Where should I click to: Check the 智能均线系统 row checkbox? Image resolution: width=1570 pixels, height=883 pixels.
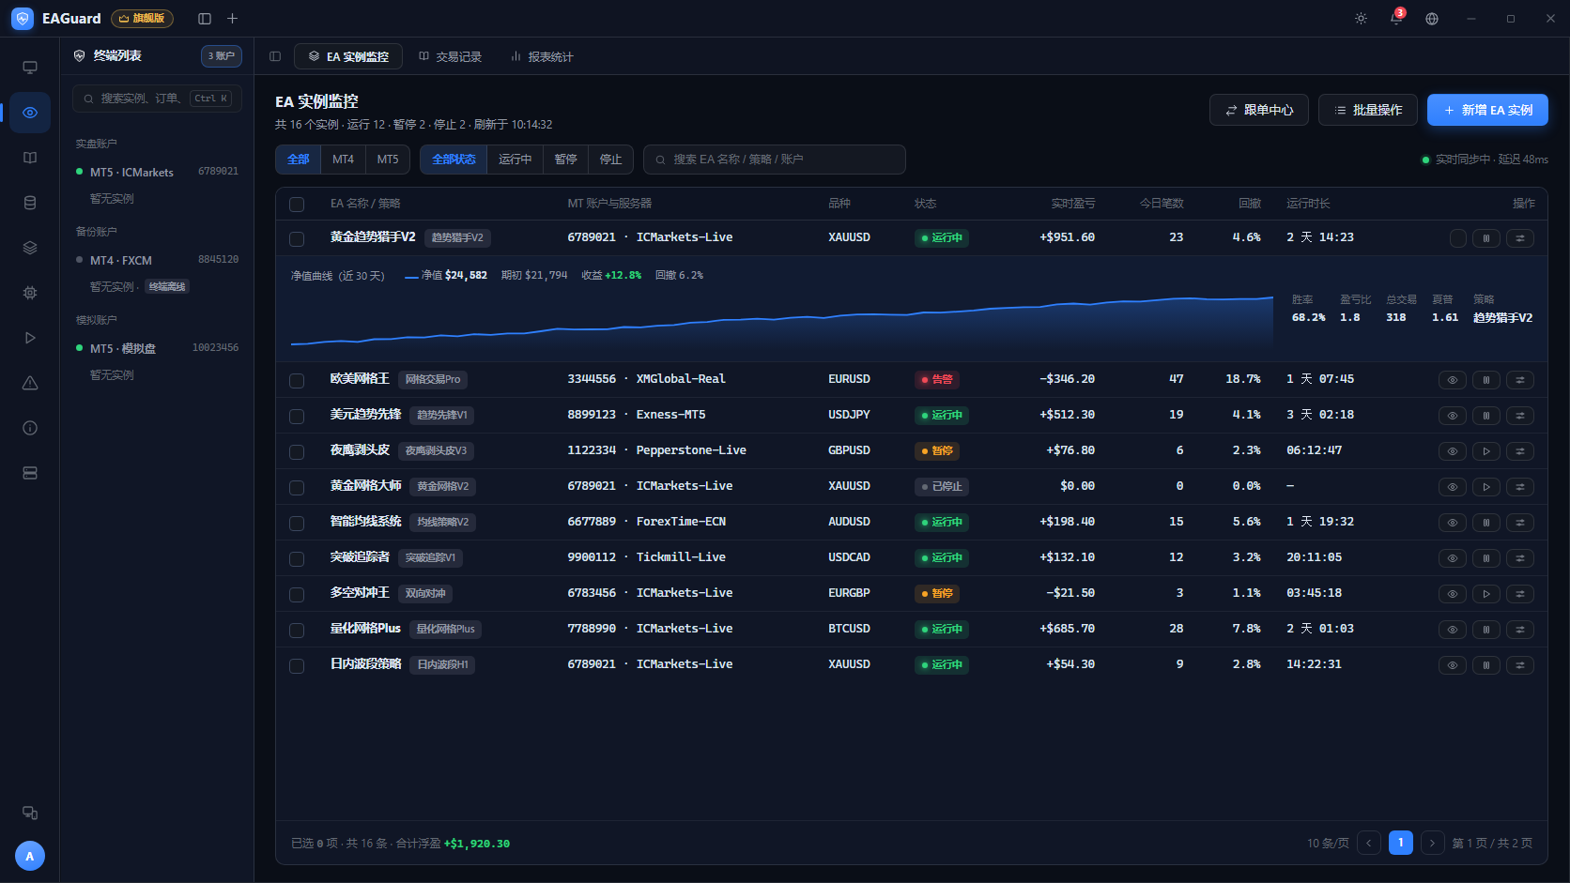(x=297, y=523)
